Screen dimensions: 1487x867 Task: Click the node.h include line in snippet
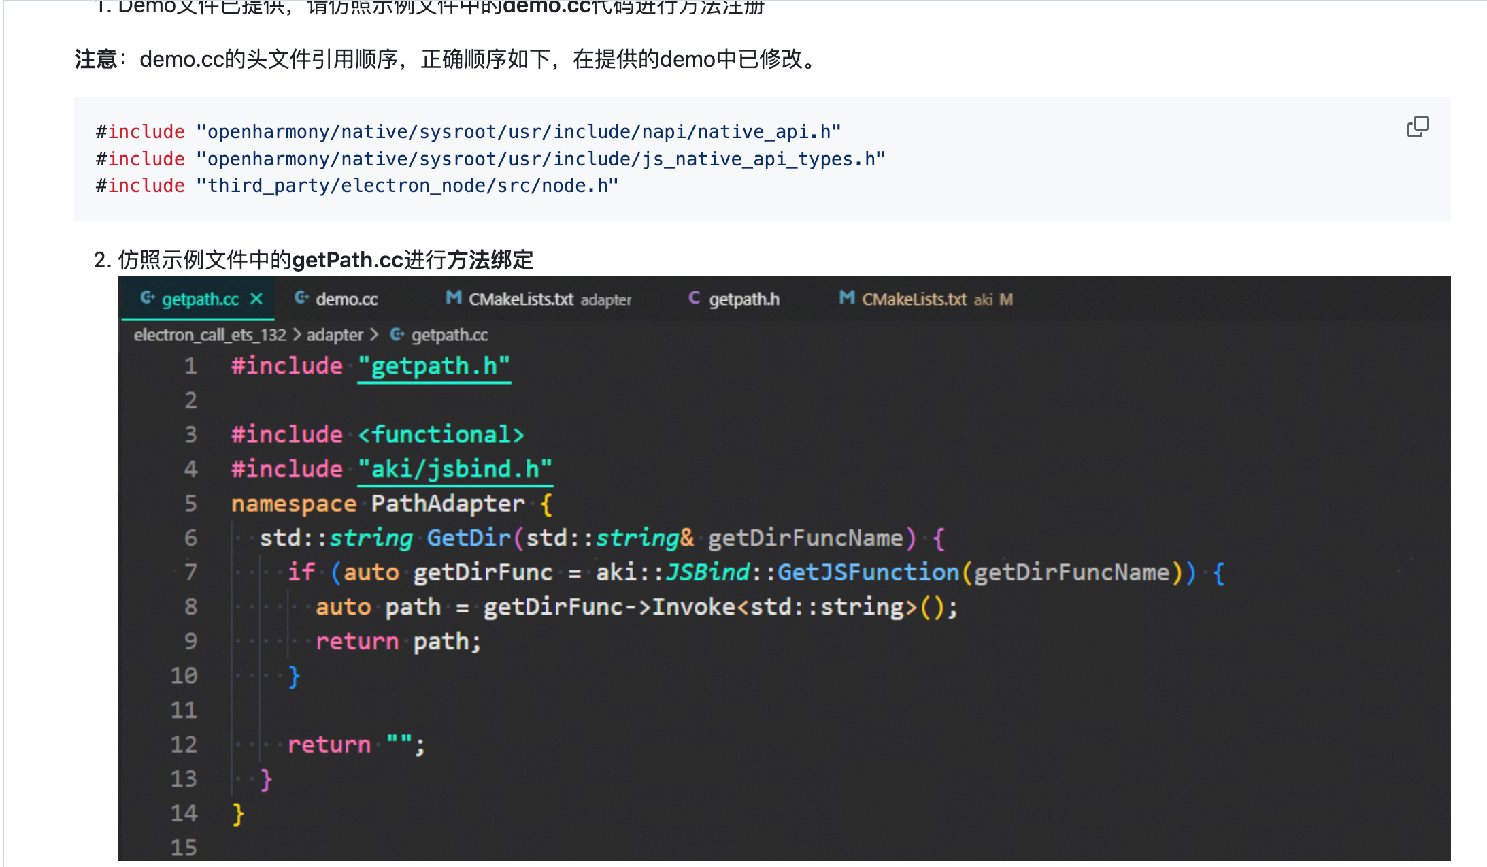coord(356,186)
